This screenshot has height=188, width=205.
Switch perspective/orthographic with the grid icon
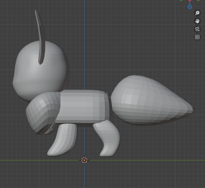tap(197, 37)
